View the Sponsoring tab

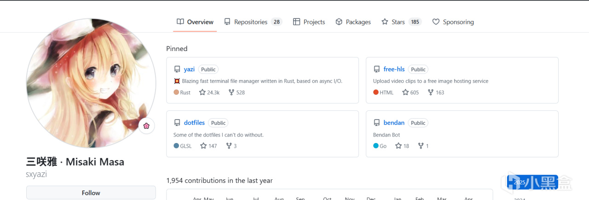click(453, 22)
